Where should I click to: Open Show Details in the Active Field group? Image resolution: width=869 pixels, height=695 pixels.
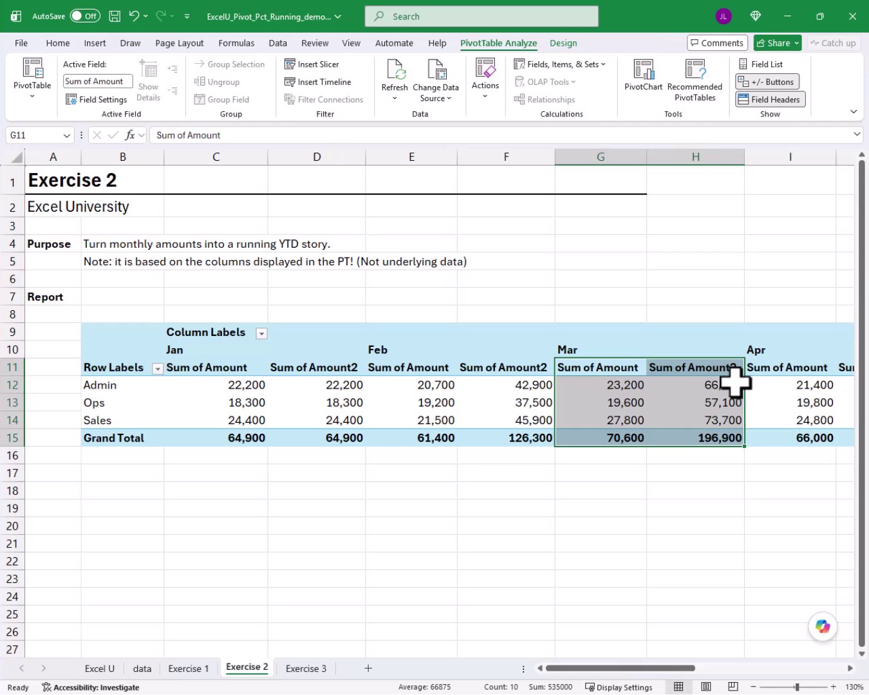click(x=149, y=80)
